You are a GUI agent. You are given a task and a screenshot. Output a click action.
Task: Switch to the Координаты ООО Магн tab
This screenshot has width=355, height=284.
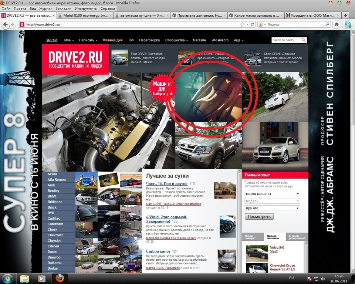coord(312,16)
